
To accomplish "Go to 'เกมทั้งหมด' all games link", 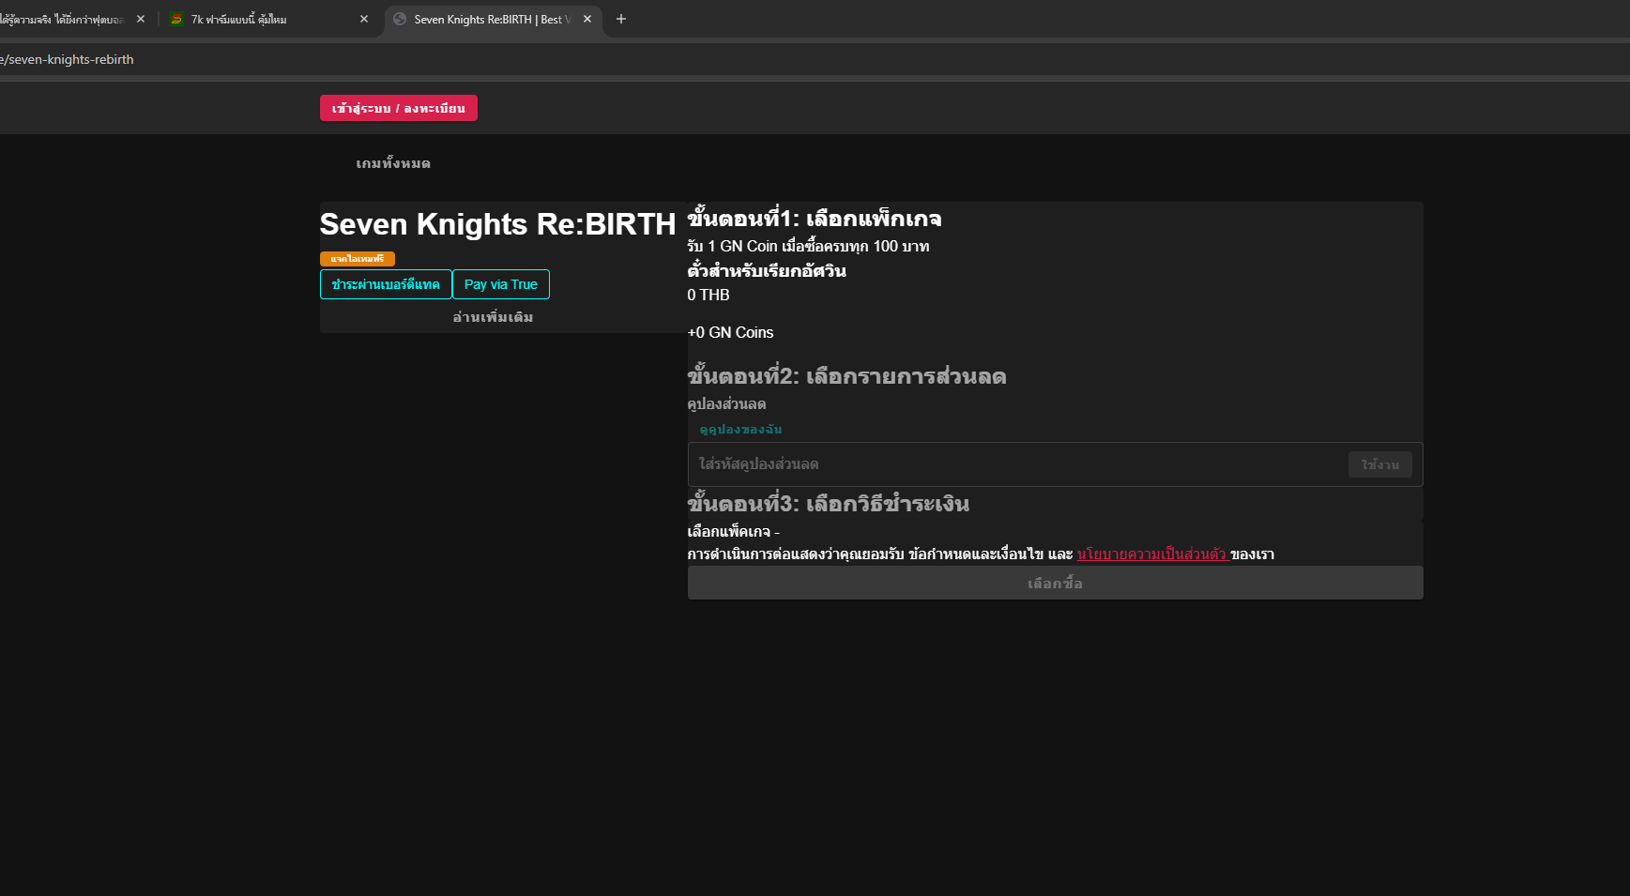I will 393,163.
